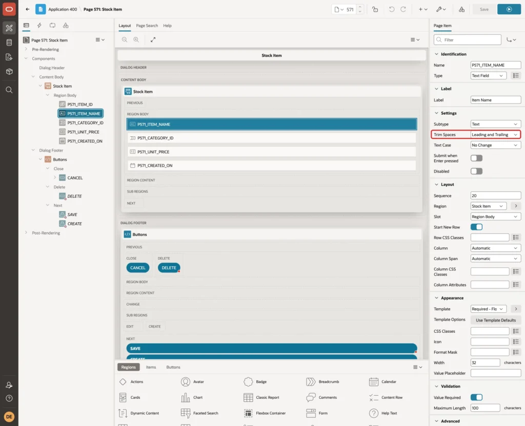Open Row CSS Classes picker icon

516,238
